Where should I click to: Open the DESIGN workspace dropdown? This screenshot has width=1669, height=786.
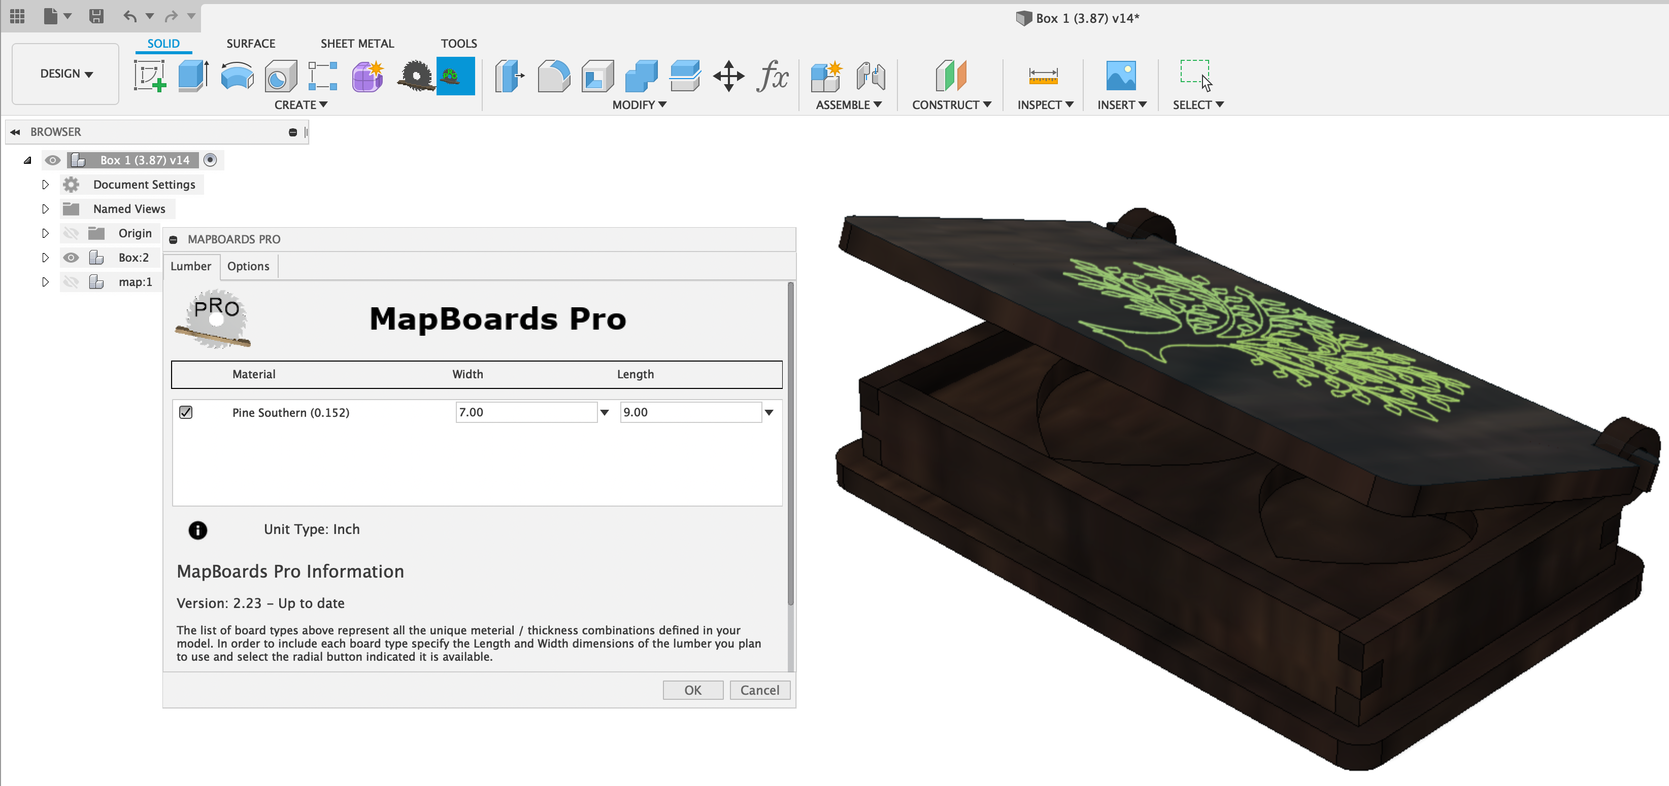click(65, 74)
